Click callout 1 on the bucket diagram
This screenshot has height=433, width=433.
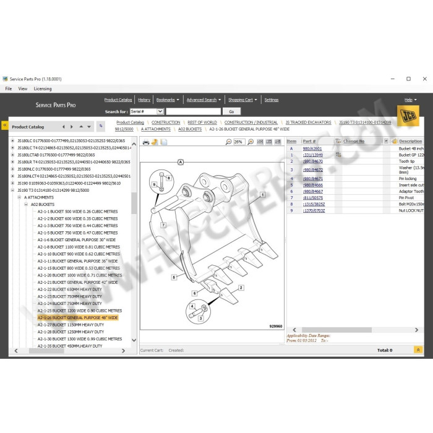[263, 195]
